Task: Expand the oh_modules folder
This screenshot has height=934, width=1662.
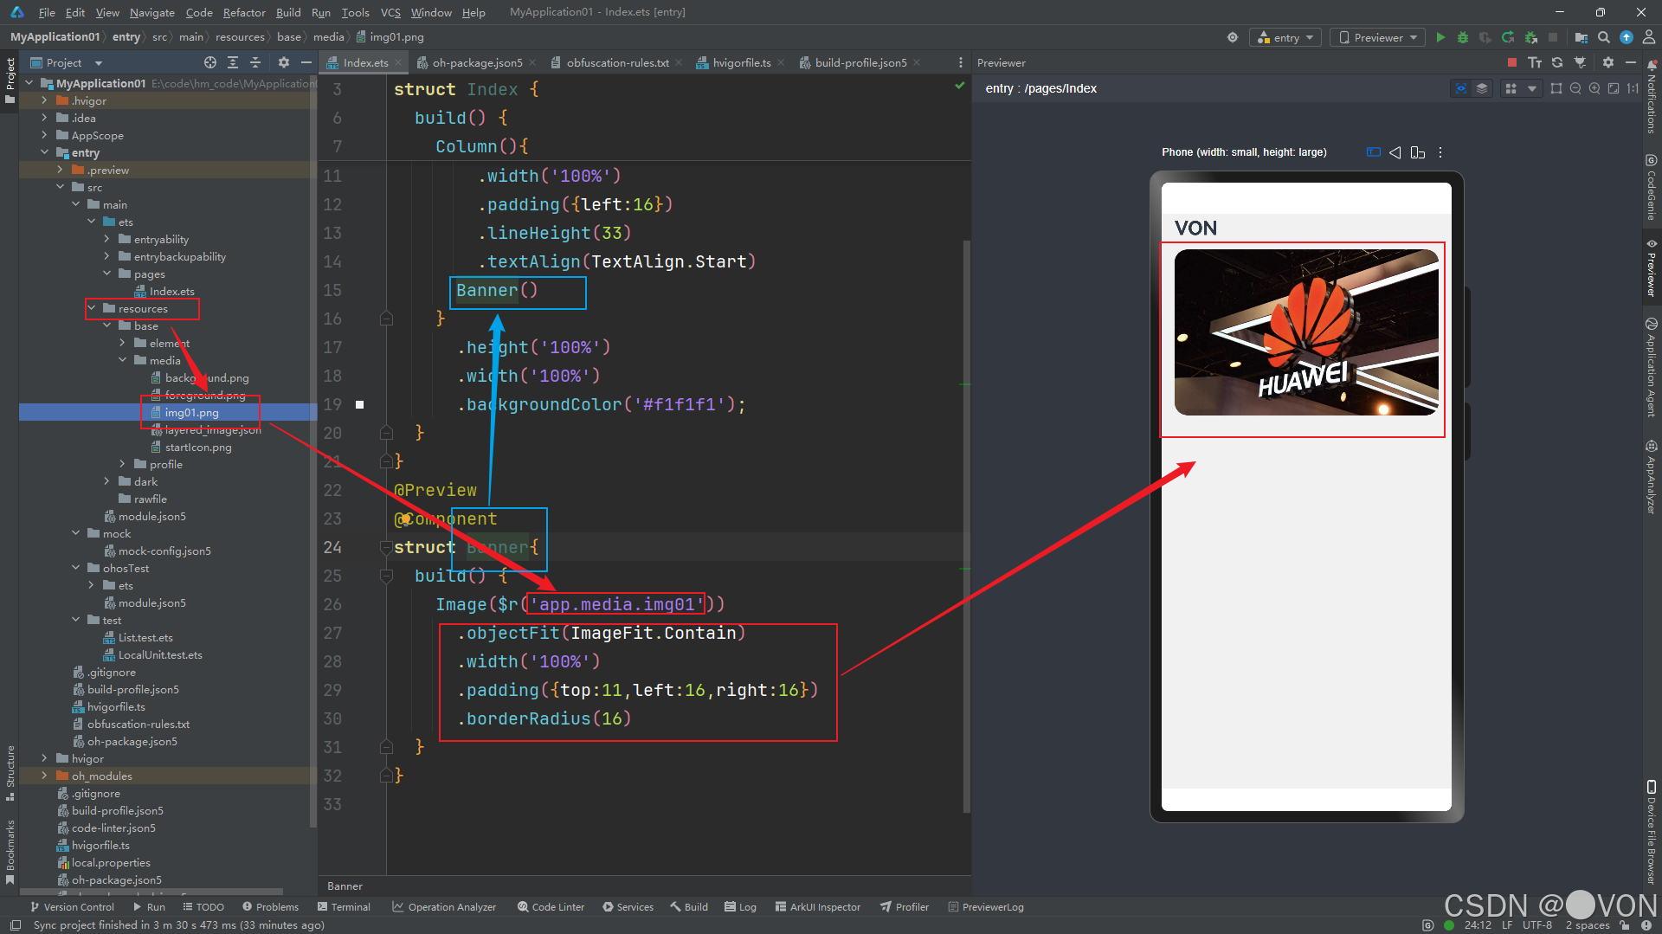Action: point(45,776)
